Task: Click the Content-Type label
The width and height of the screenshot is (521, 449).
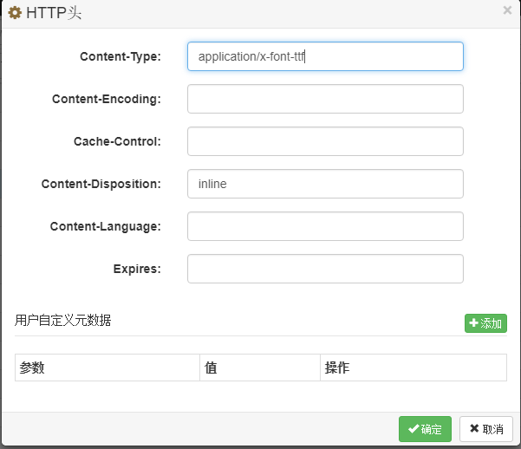Action: click(x=120, y=56)
